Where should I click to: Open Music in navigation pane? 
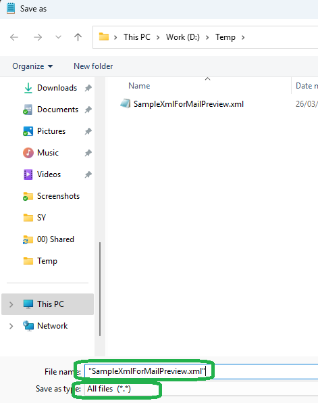[48, 153]
